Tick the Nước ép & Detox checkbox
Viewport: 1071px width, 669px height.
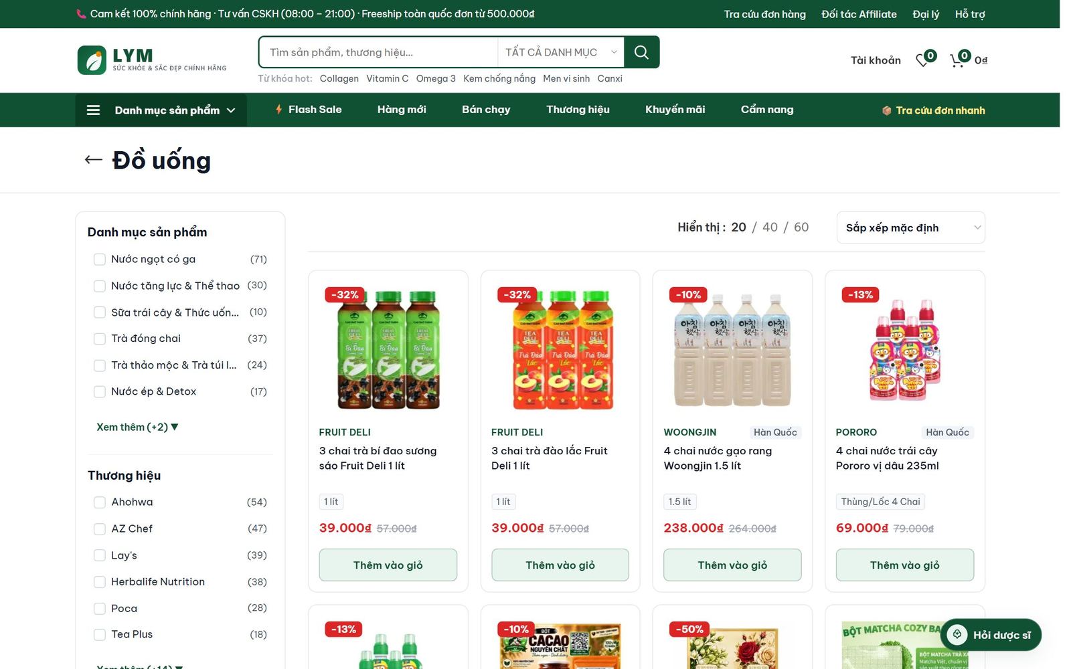pyautogui.click(x=100, y=391)
